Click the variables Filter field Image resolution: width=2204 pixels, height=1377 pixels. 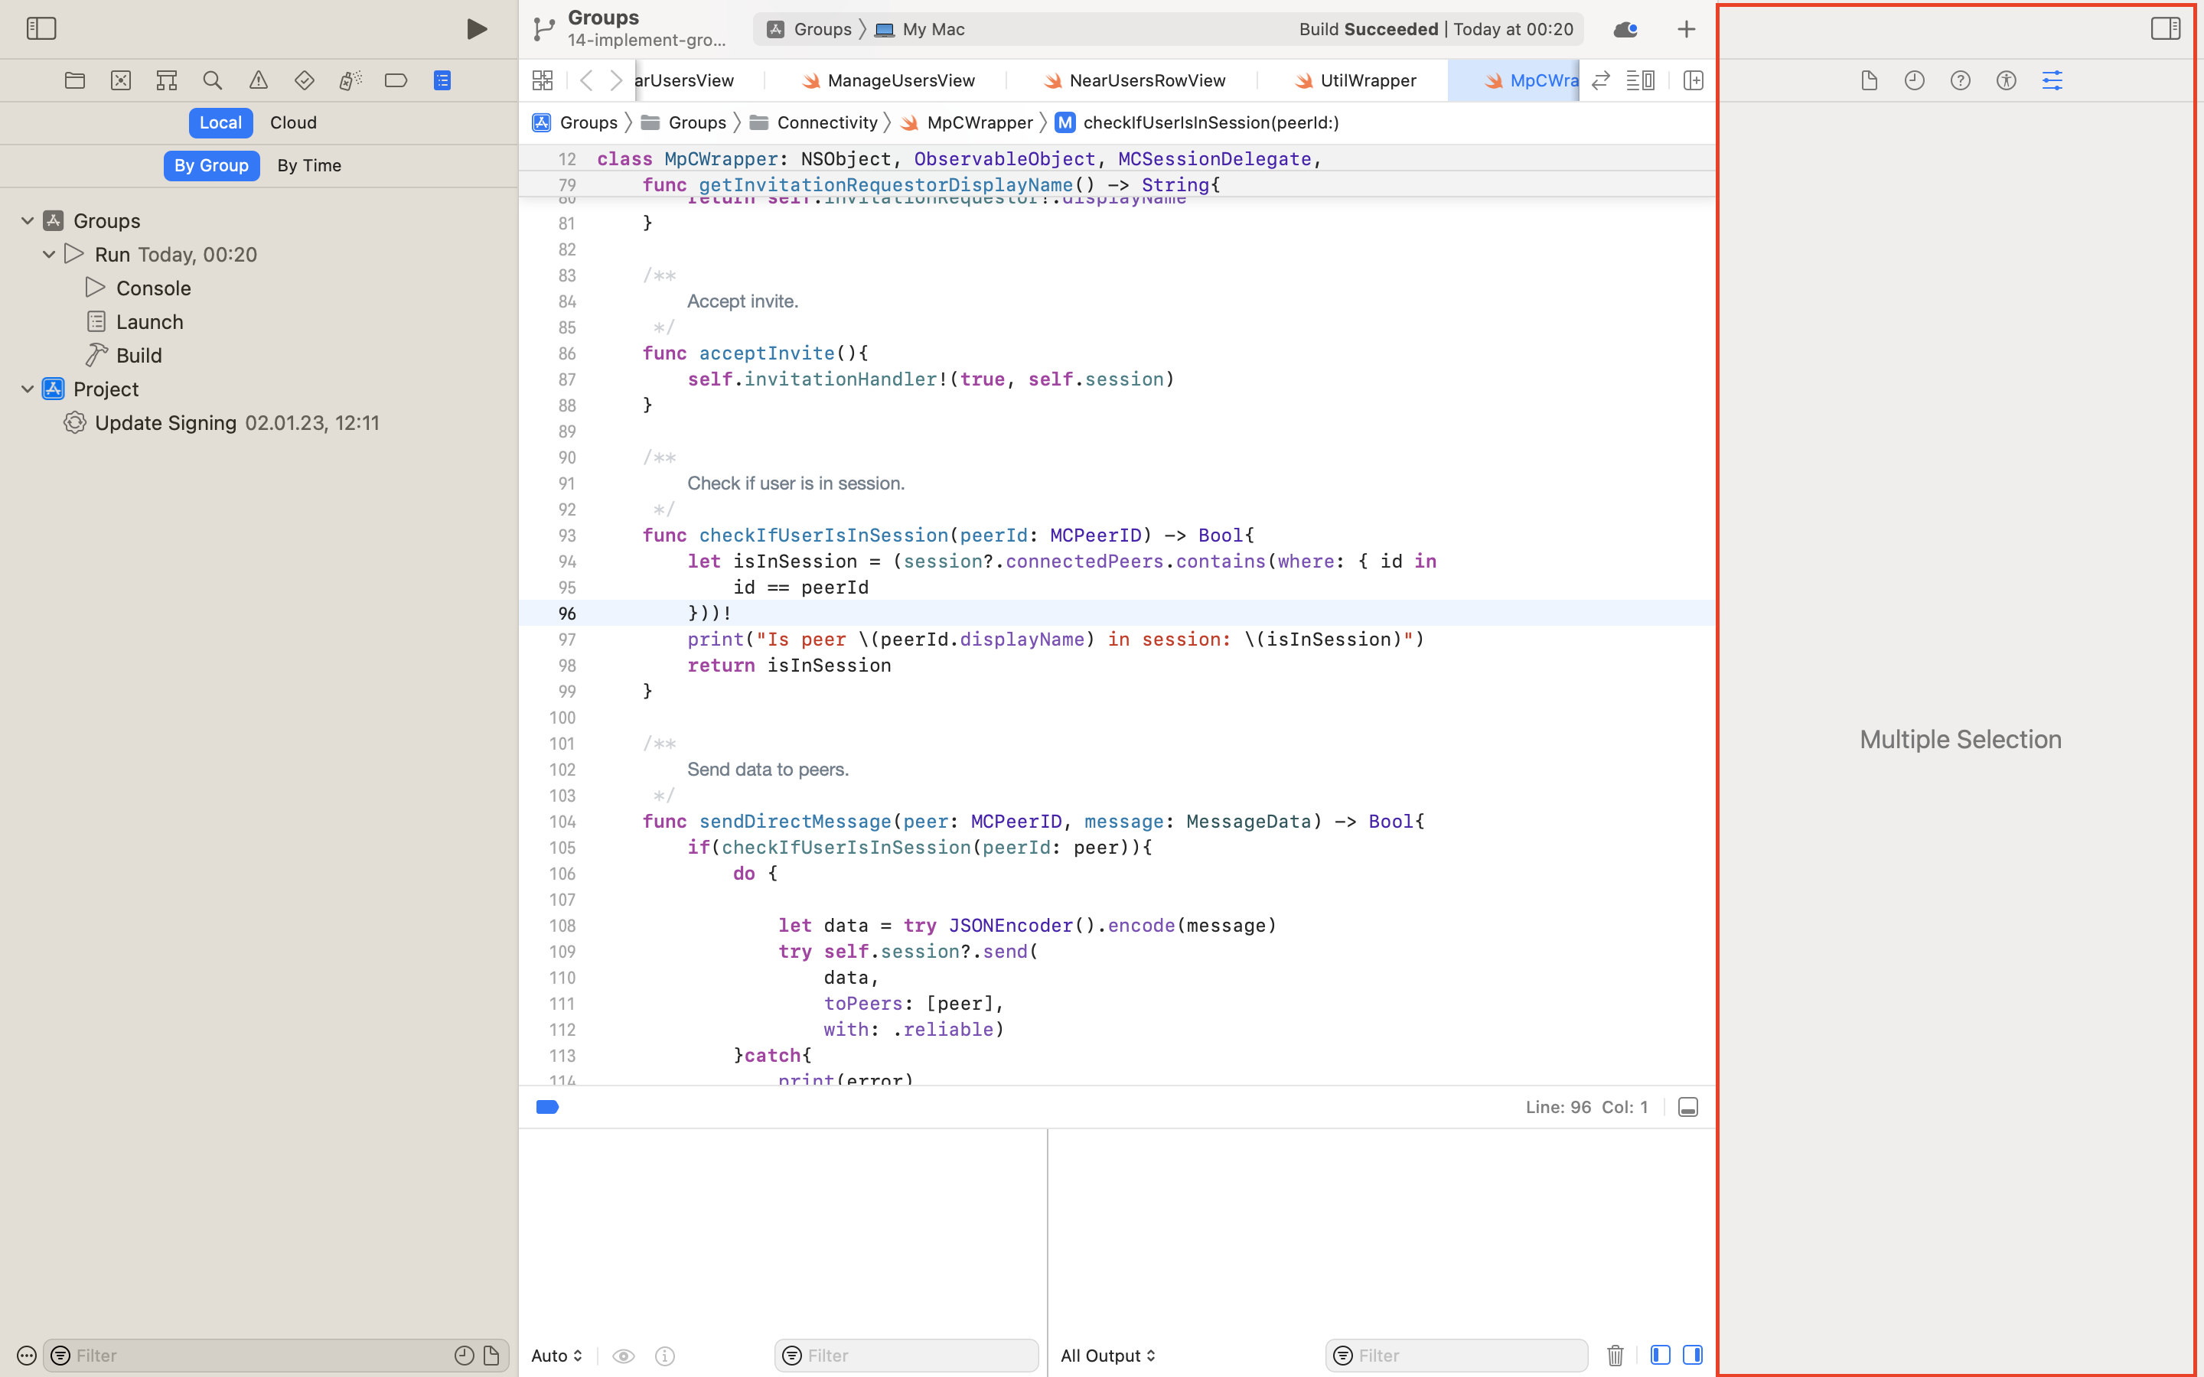[x=906, y=1355]
